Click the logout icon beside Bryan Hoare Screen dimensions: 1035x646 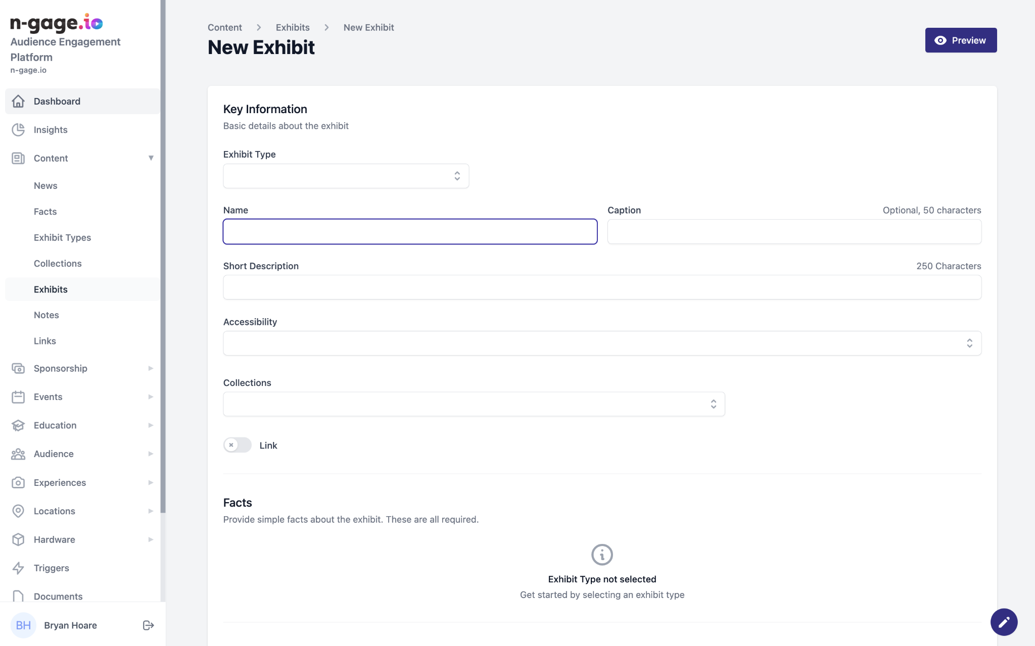click(x=148, y=625)
